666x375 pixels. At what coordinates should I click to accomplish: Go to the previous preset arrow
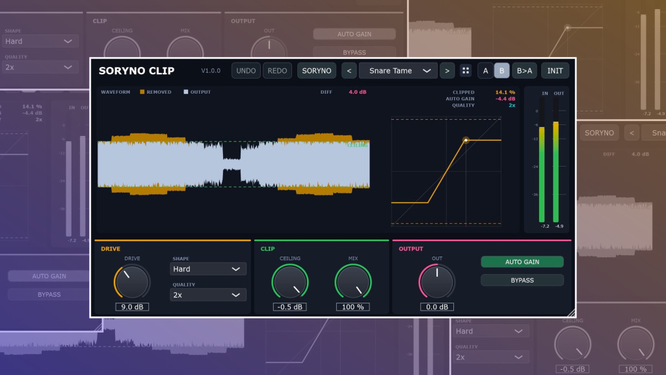349,70
